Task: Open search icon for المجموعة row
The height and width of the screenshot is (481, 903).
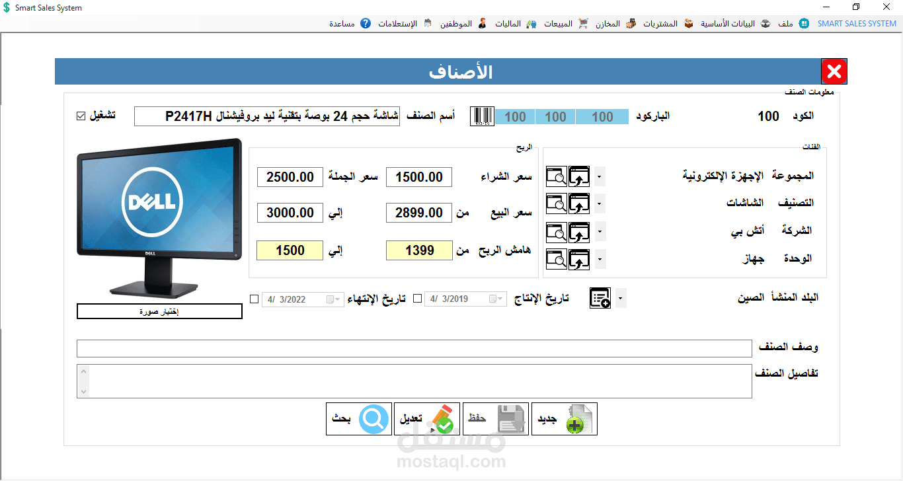Action: click(x=556, y=176)
